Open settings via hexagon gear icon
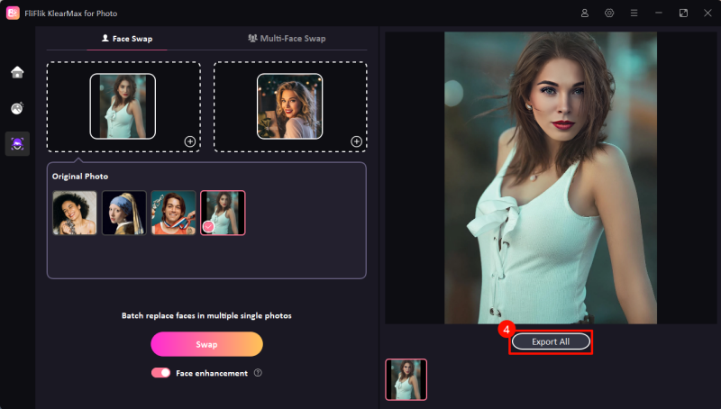Image resolution: width=721 pixels, height=409 pixels. click(609, 14)
